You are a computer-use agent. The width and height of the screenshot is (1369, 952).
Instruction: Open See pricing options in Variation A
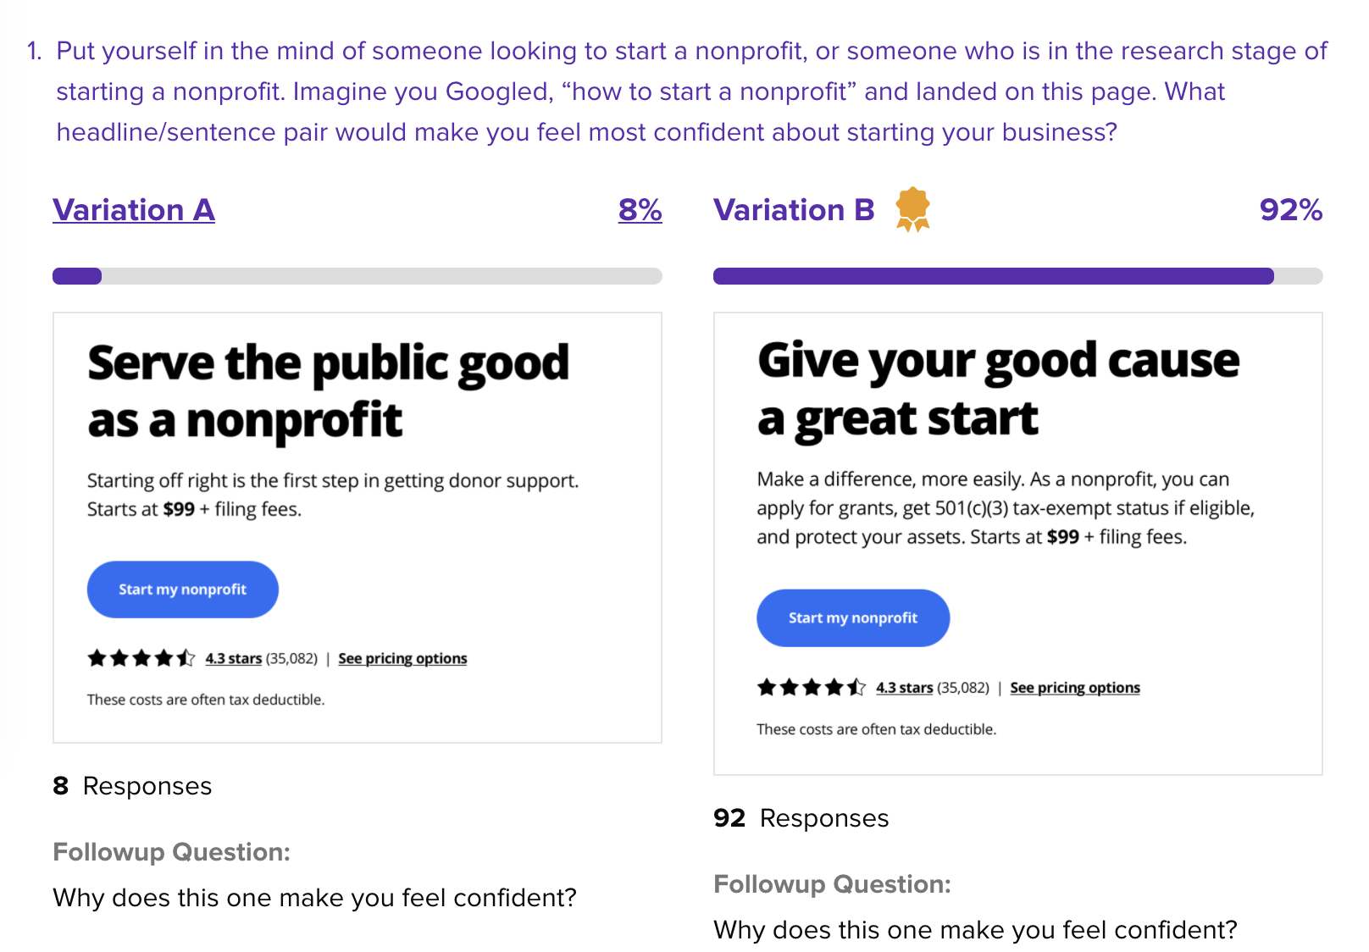(402, 659)
